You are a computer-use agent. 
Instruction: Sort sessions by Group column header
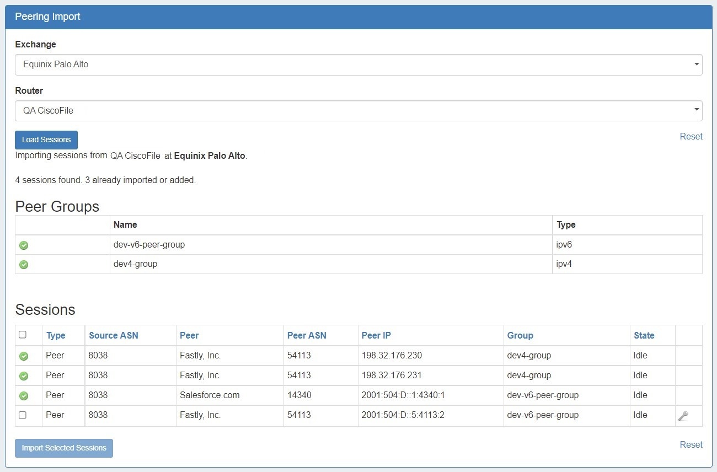pyautogui.click(x=520, y=335)
